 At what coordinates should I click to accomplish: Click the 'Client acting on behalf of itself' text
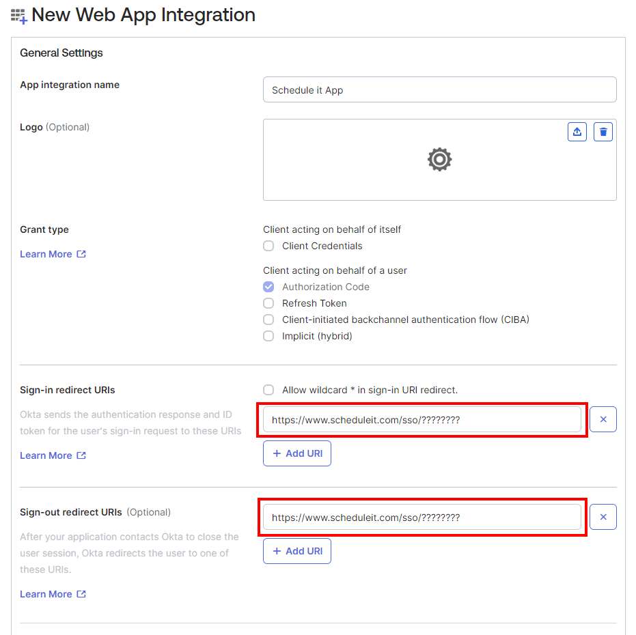[x=332, y=229]
